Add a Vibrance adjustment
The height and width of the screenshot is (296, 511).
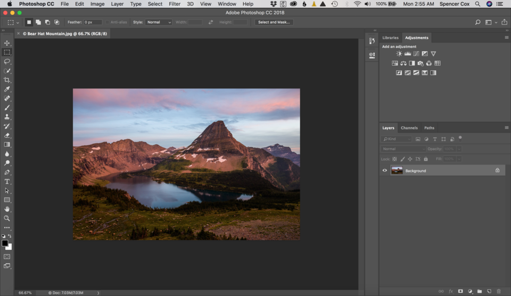click(433, 53)
